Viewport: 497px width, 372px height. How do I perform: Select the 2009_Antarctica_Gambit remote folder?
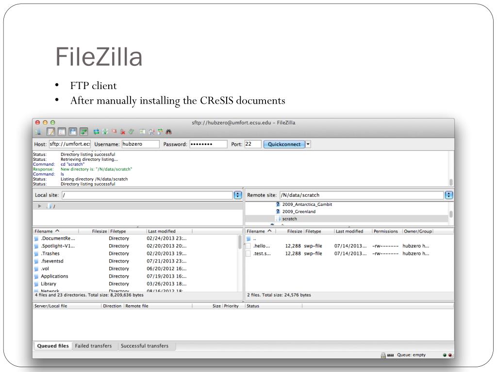click(307, 204)
